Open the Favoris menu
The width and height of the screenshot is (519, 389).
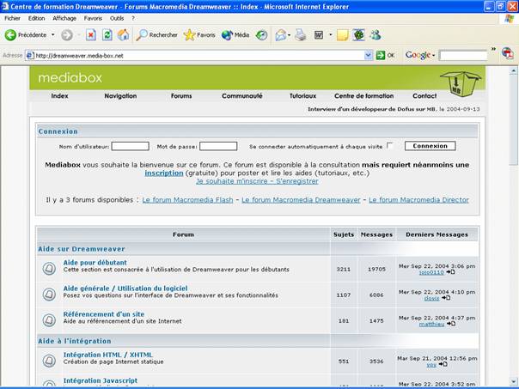93,18
